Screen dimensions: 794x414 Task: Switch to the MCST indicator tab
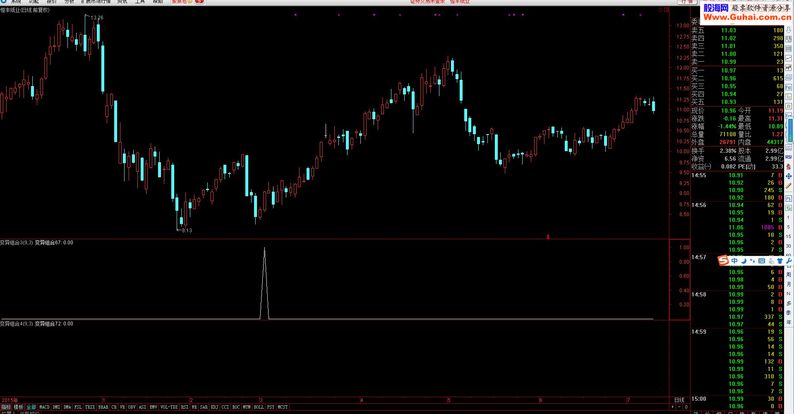coord(283,407)
